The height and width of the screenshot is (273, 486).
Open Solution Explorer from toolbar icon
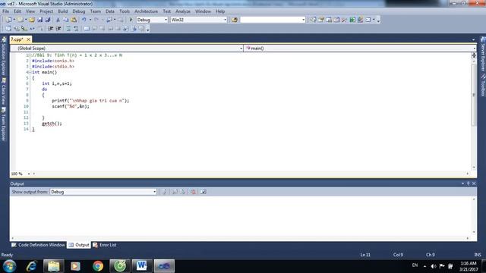(313, 20)
